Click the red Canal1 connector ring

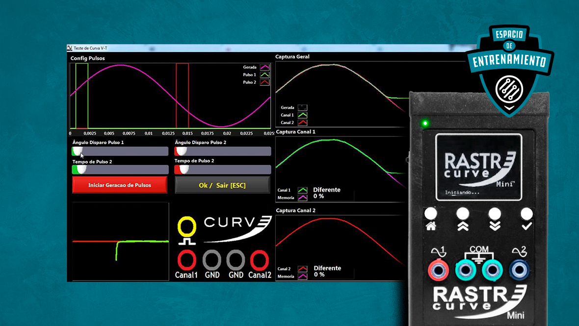(x=186, y=258)
